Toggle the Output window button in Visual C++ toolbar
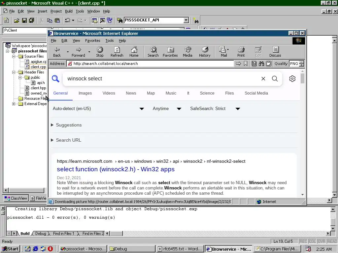This screenshot has height=253, width=338. (x=102, y=20)
